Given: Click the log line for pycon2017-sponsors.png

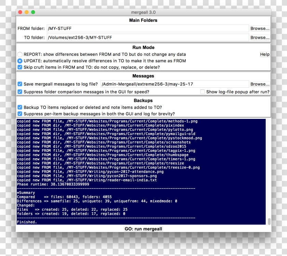Looking at the screenshot, I should coord(87,176).
